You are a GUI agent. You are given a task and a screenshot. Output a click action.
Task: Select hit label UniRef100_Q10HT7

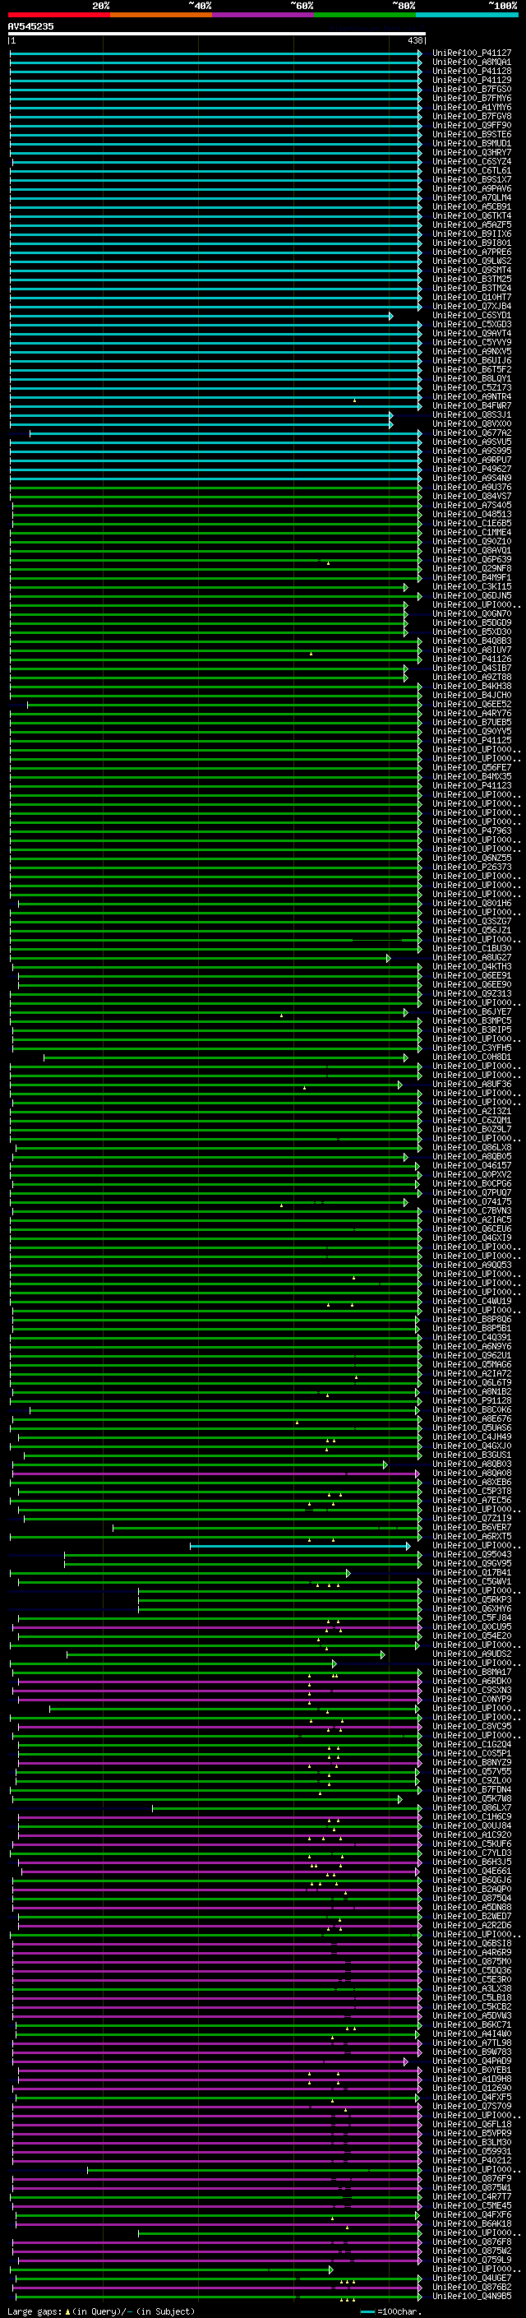tap(472, 297)
